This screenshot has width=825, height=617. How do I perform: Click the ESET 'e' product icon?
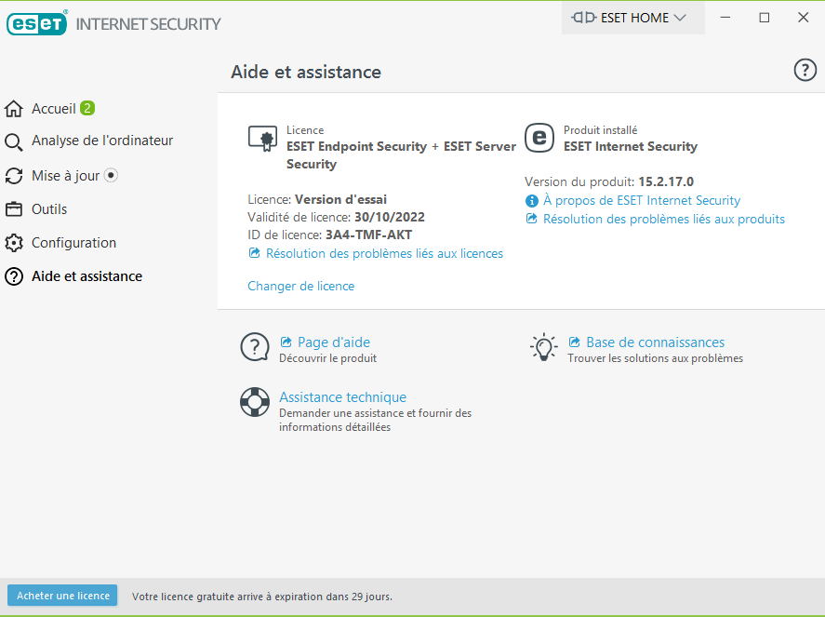tap(539, 138)
